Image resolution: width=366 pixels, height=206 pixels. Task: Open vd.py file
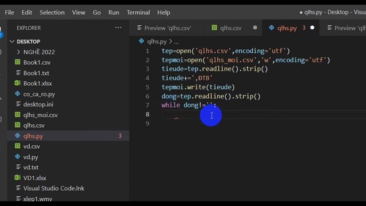click(30, 157)
